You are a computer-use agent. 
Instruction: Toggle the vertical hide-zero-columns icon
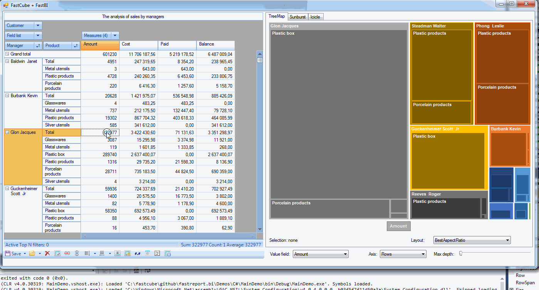pos(77,253)
